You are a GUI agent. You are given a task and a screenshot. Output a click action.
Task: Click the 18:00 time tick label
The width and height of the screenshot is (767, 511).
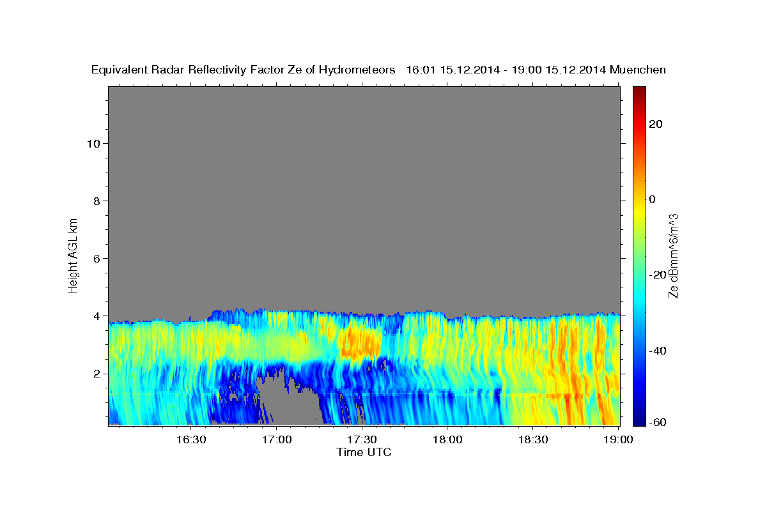(447, 439)
